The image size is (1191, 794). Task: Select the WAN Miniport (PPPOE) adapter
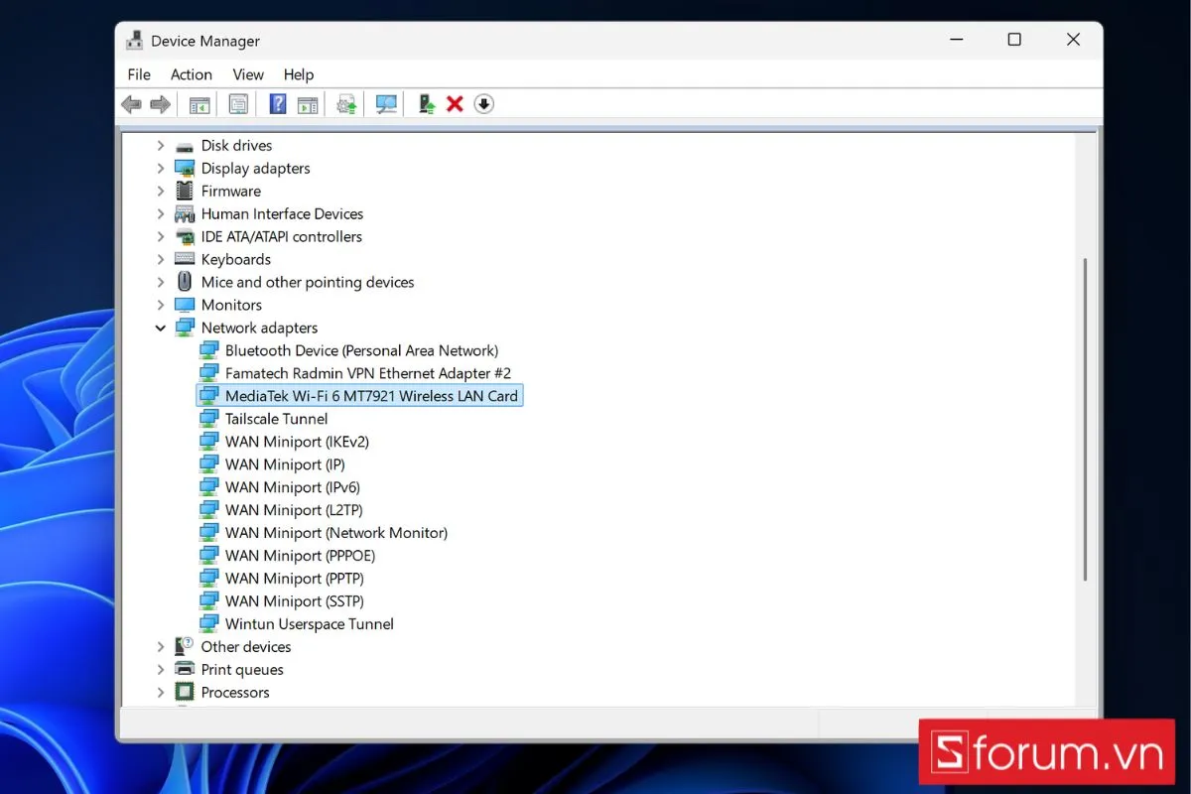300,556
